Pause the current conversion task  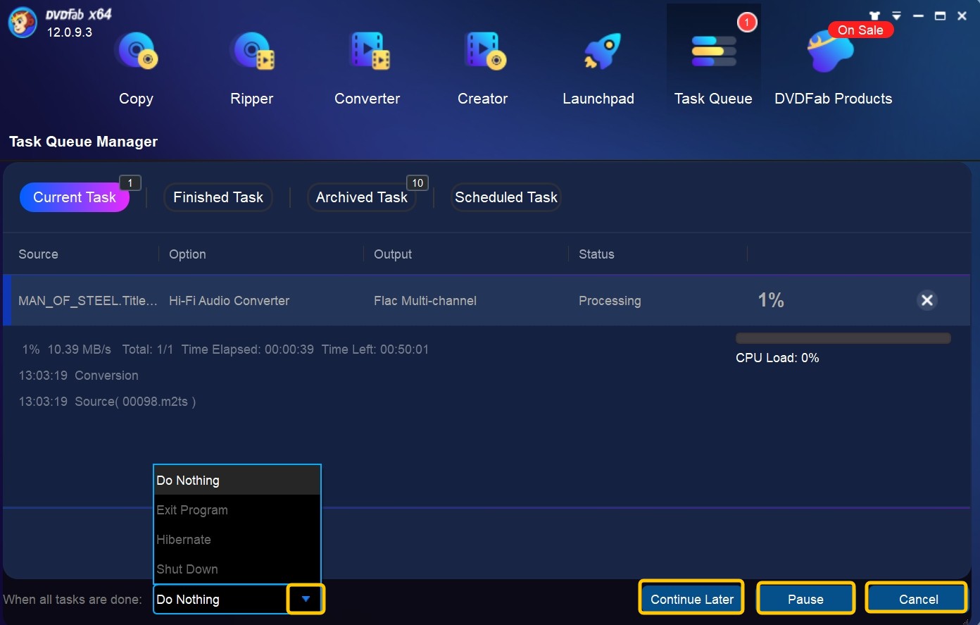pyautogui.click(x=806, y=599)
